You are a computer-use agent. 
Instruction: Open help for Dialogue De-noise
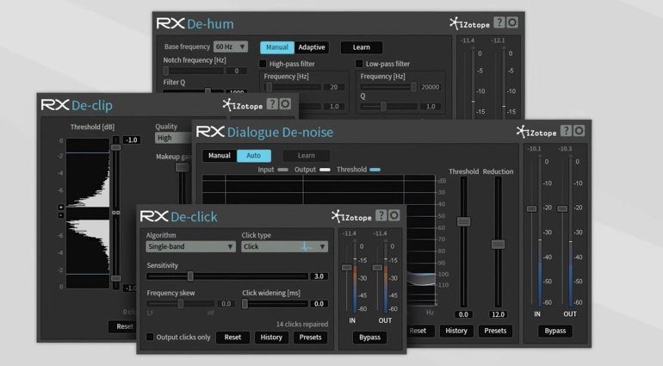(x=566, y=131)
